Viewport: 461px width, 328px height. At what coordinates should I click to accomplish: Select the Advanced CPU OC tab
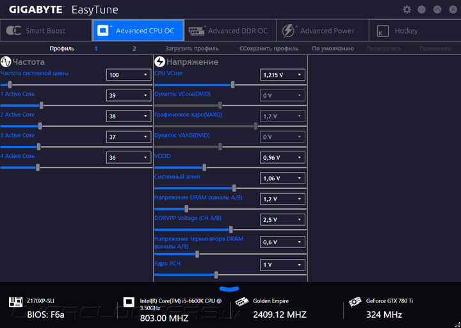[138, 31]
